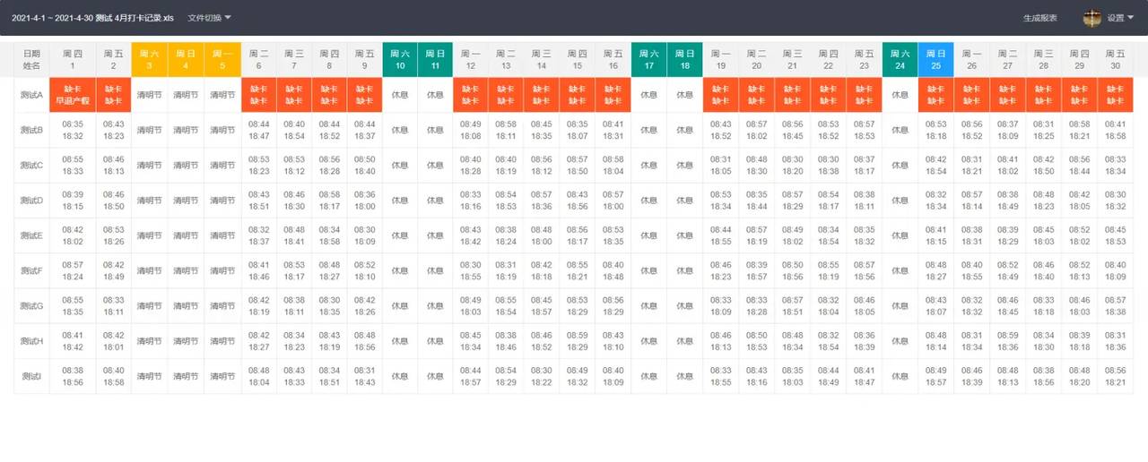
Task: Click 测试E's 08:42 18:02 cell on day 1
Action: click(73, 235)
